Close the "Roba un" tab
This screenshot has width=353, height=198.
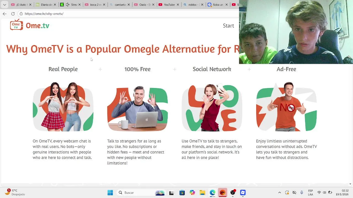(x=227, y=5)
